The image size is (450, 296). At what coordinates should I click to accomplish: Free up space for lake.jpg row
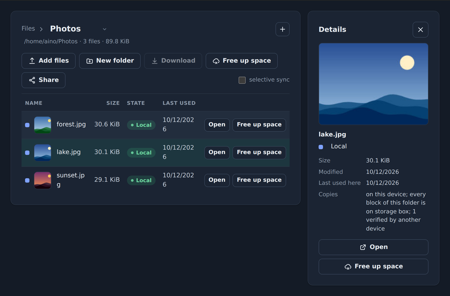tap(259, 153)
